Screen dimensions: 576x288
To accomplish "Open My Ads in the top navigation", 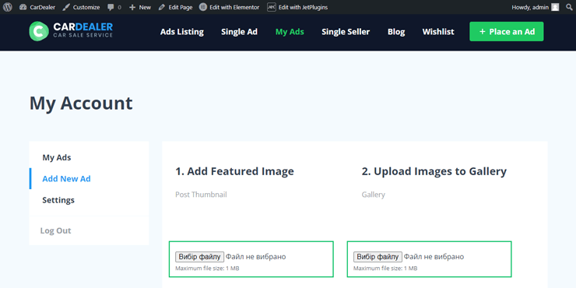I will click(x=290, y=32).
